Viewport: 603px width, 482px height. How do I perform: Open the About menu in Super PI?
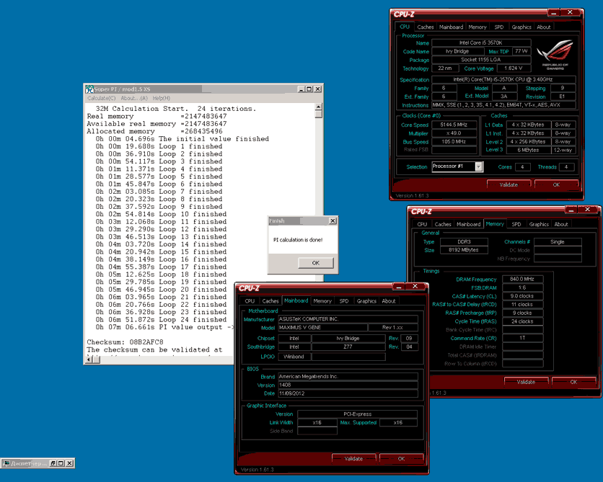tap(134, 98)
